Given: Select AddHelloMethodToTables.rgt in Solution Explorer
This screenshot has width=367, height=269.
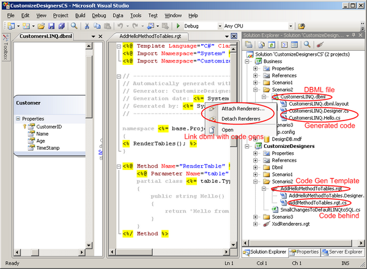Looking at the screenshot, I should point(311,188).
